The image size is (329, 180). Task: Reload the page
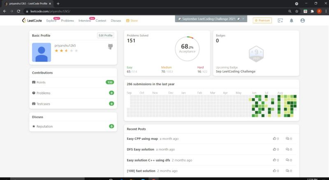pyautogui.click(x=19, y=12)
